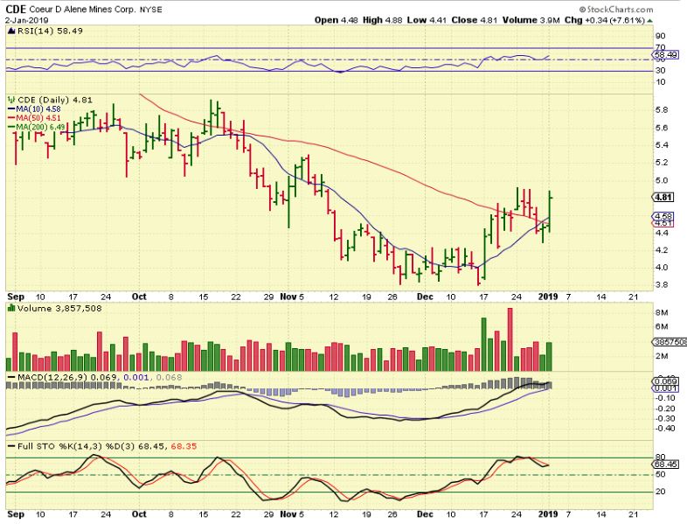This screenshot has width=687, height=524.
Task: Click the 8M label on the volume axis
Action: coord(662,312)
